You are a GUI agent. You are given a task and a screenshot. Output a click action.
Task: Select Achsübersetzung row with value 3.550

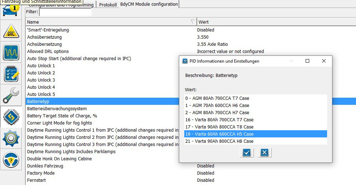(191, 37)
